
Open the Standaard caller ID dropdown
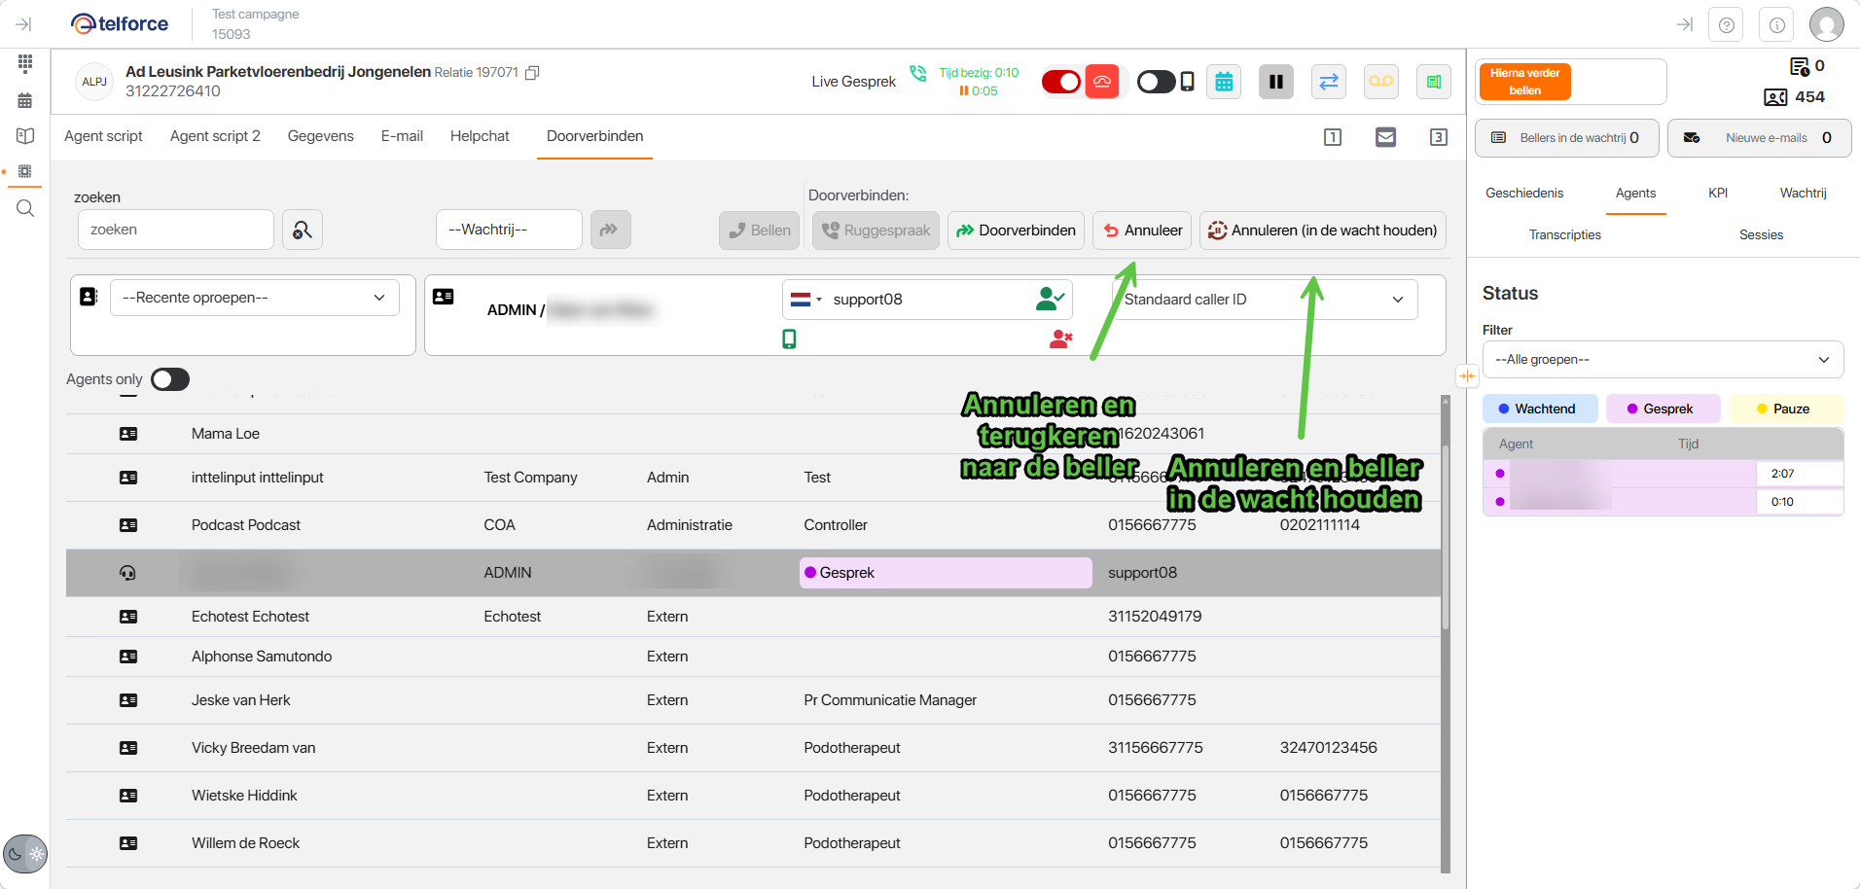(x=1265, y=300)
